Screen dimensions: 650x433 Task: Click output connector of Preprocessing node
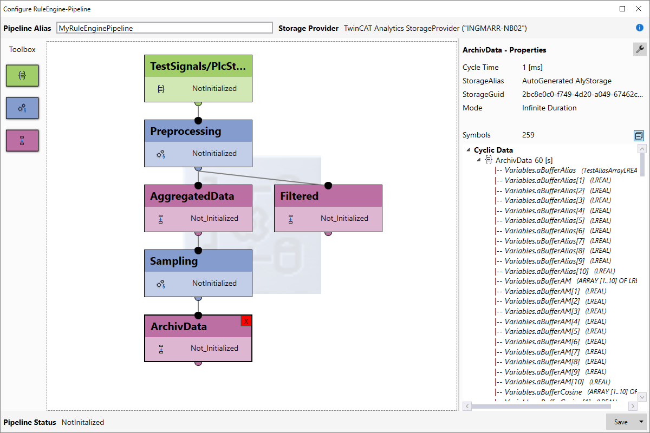[x=198, y=168]
